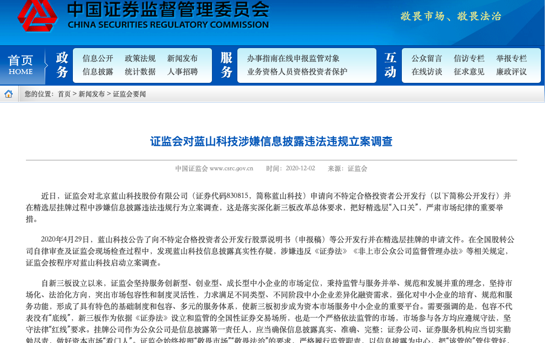This screenshot has height=343, width=547.
Task: Switch to the 首页 HOME tab
Action: [21, 62]
